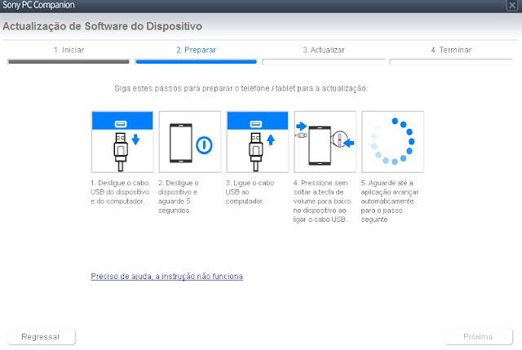Close the Sony PC Companion window

(512, 6)
